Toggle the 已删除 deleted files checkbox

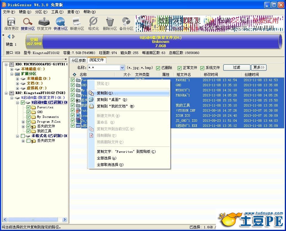[x=159, y=68]
